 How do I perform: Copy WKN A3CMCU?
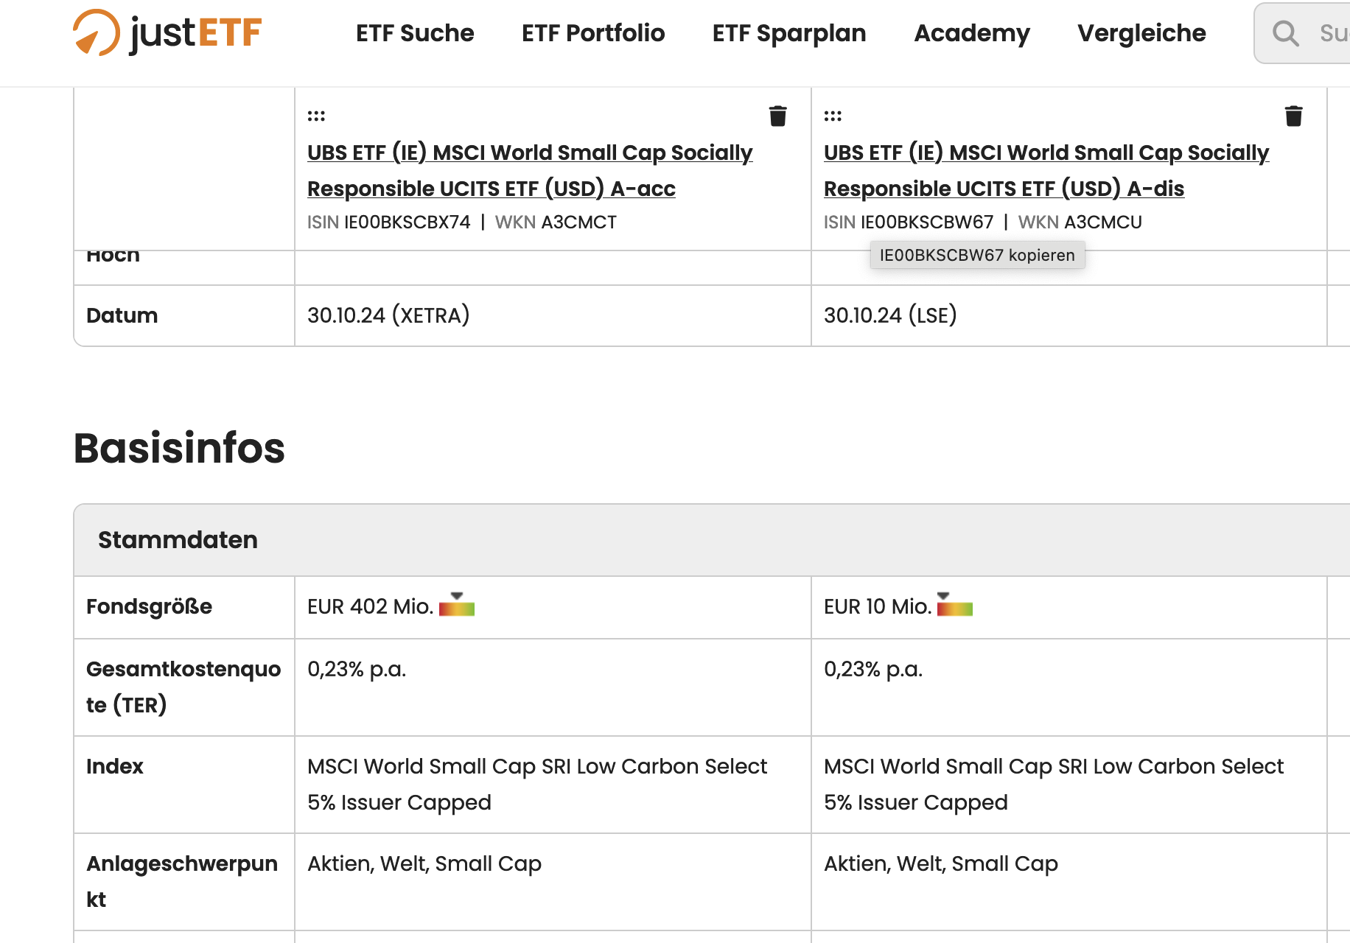point(1103,222)
